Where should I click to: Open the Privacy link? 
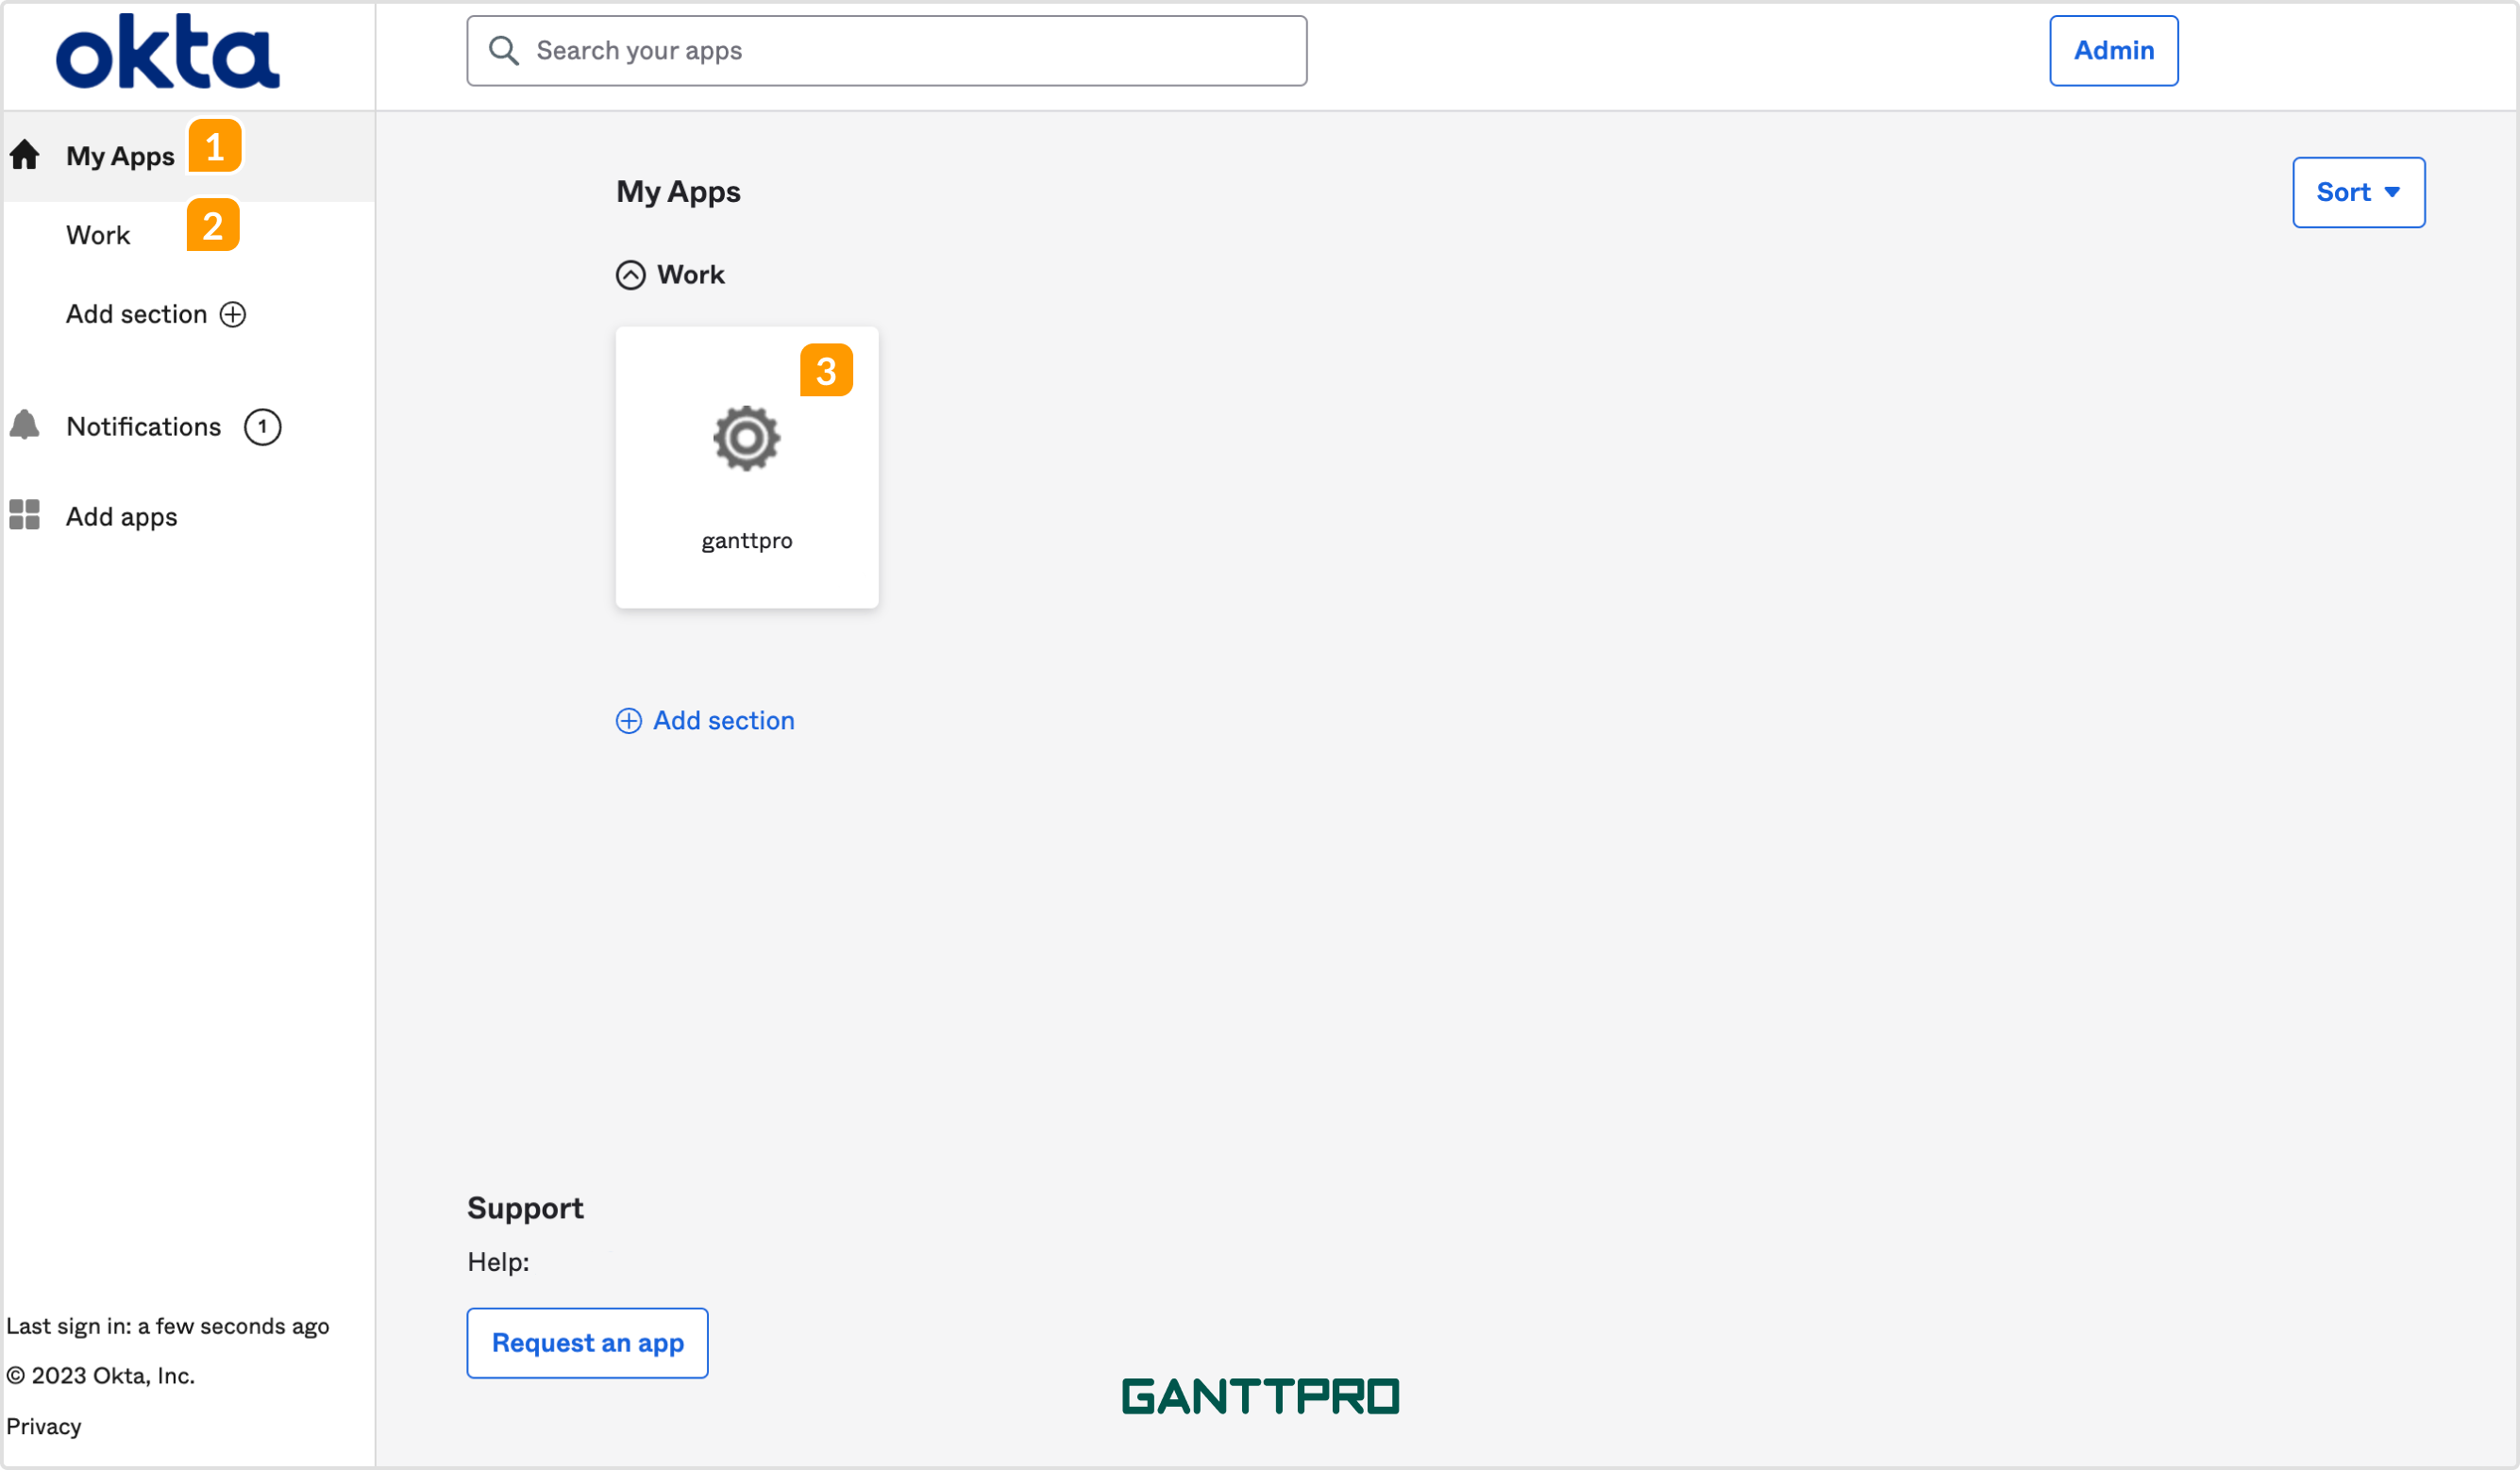tap(44, 1427)
